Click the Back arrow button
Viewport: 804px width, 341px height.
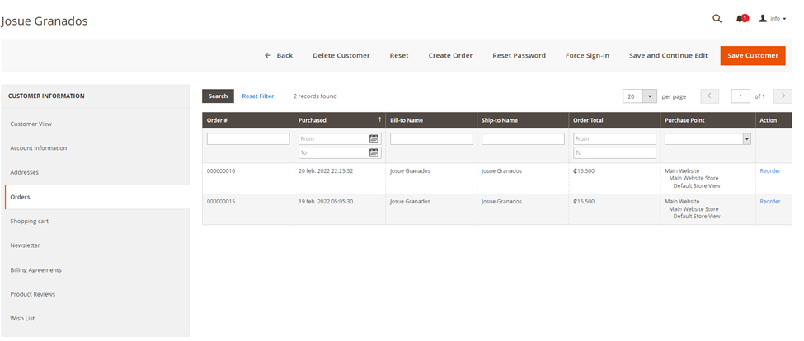pyautogui.click(x=279, y=55)
